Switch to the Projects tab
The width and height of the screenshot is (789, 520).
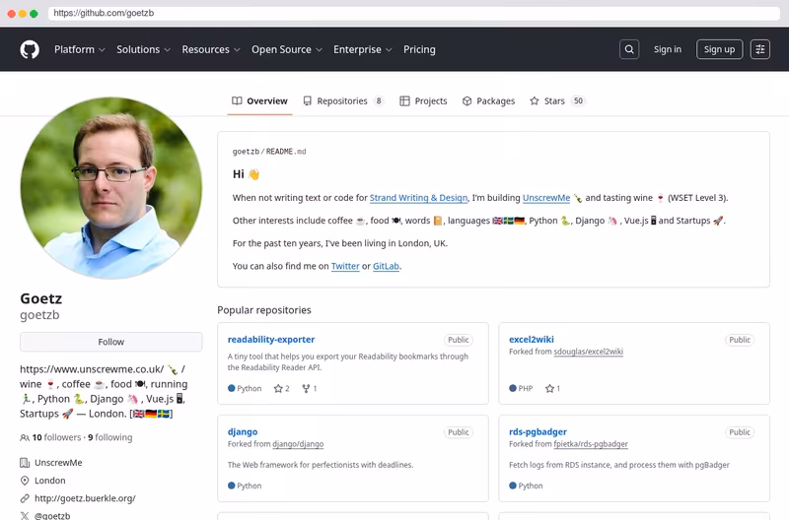423,101
